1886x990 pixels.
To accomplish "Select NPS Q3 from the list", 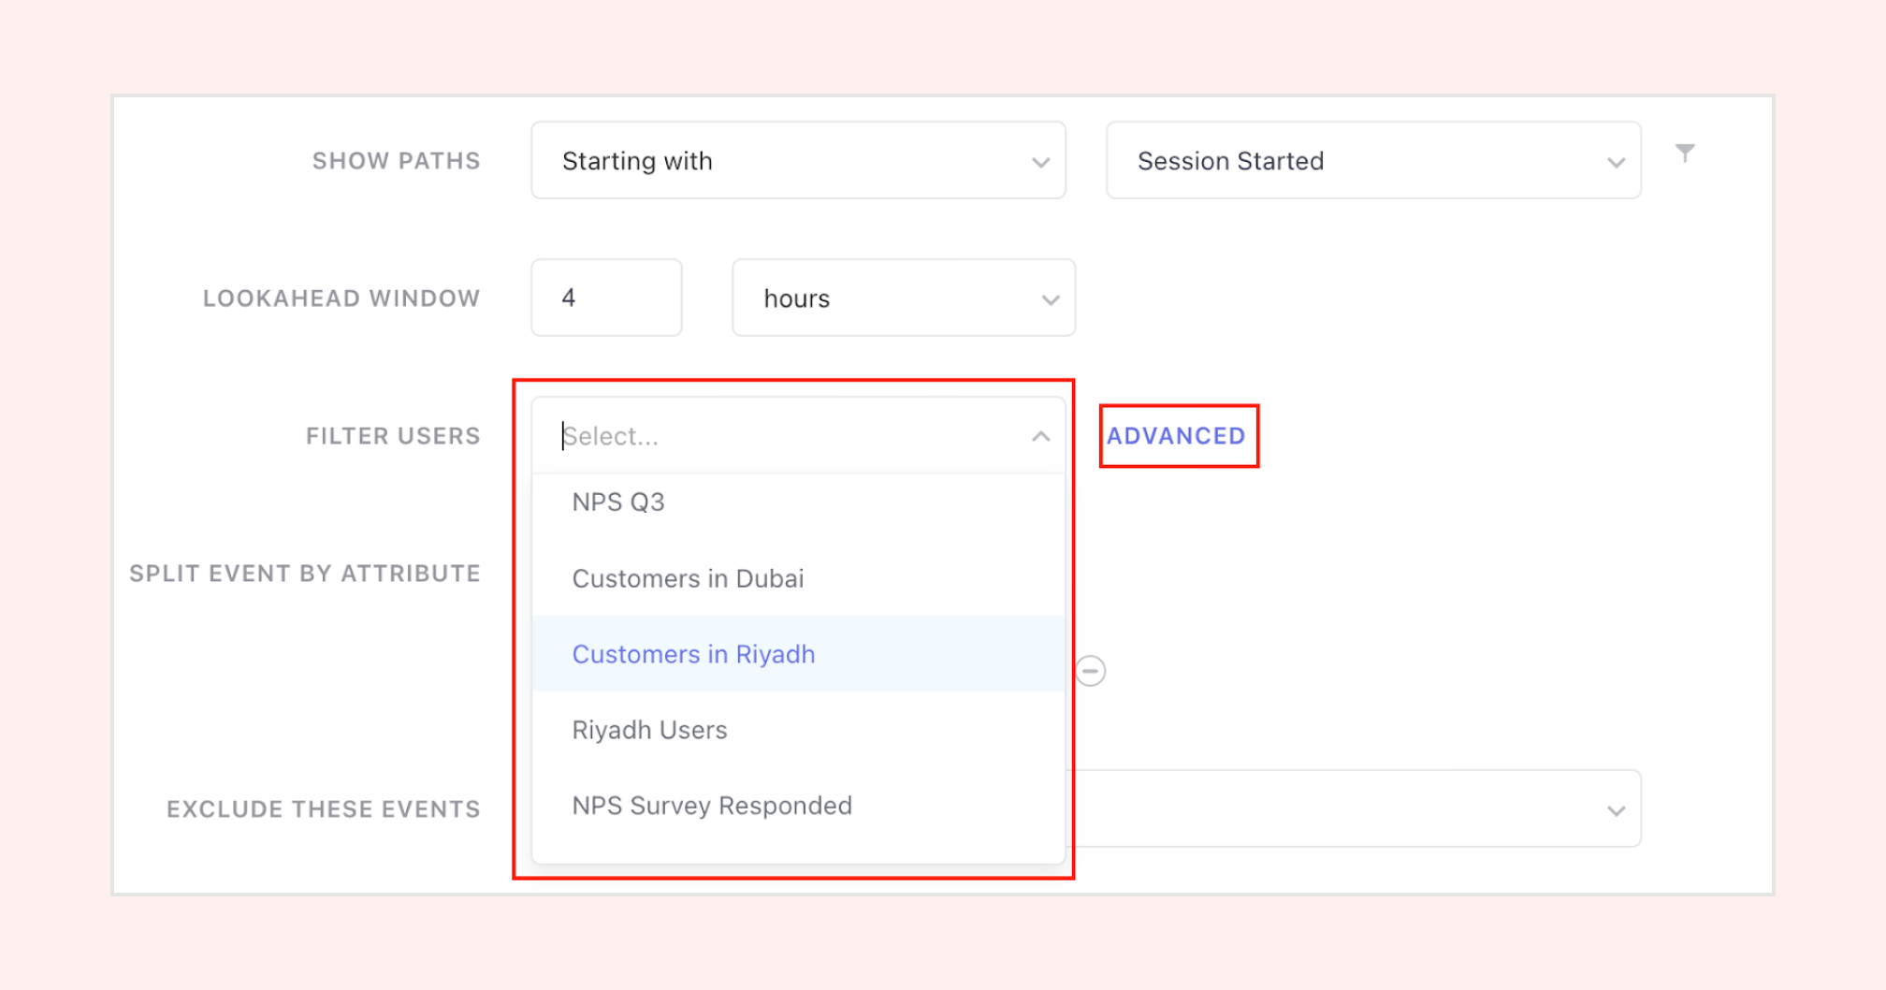I will coord(618,502).
